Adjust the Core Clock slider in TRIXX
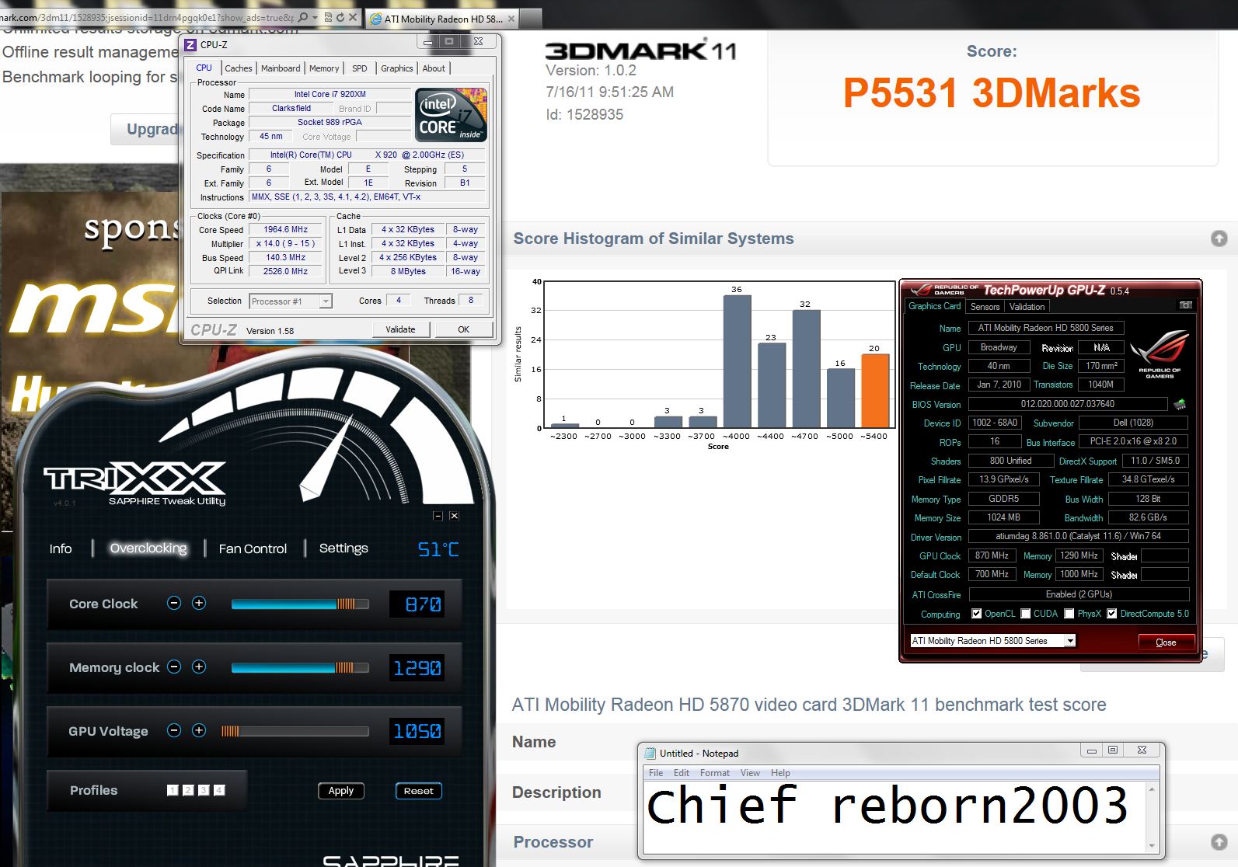 coord(300,604)
